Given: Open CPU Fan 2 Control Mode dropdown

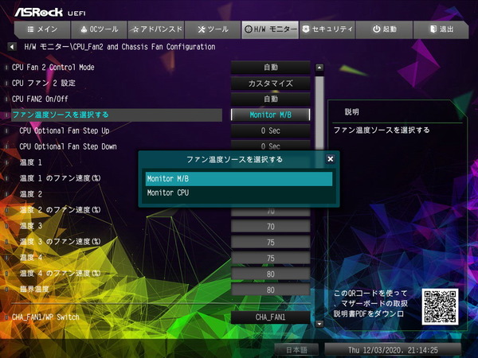Looking at the screenshot, I should [270, 68].
